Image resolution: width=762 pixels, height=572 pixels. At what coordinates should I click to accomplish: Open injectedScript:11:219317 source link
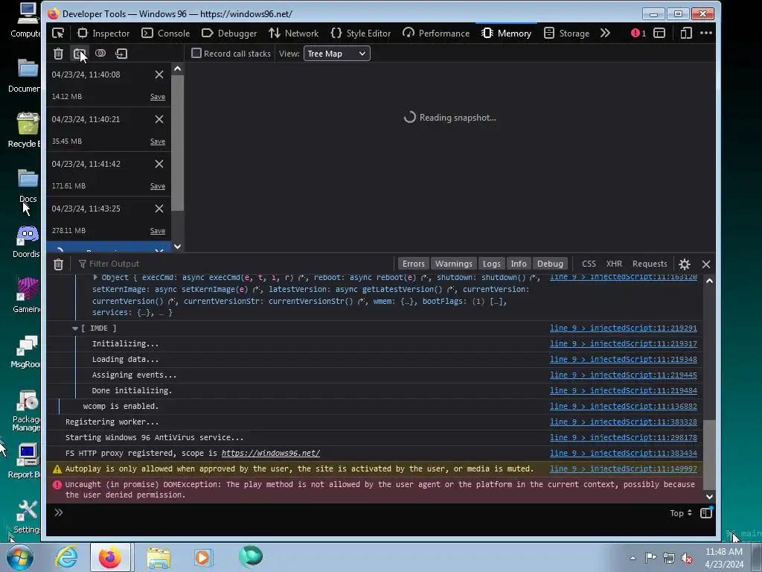[x=624, y=344]
